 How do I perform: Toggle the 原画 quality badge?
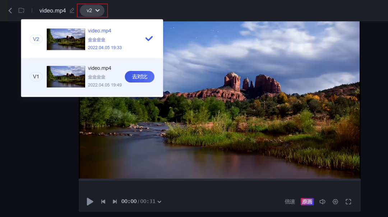click(307, 202)
